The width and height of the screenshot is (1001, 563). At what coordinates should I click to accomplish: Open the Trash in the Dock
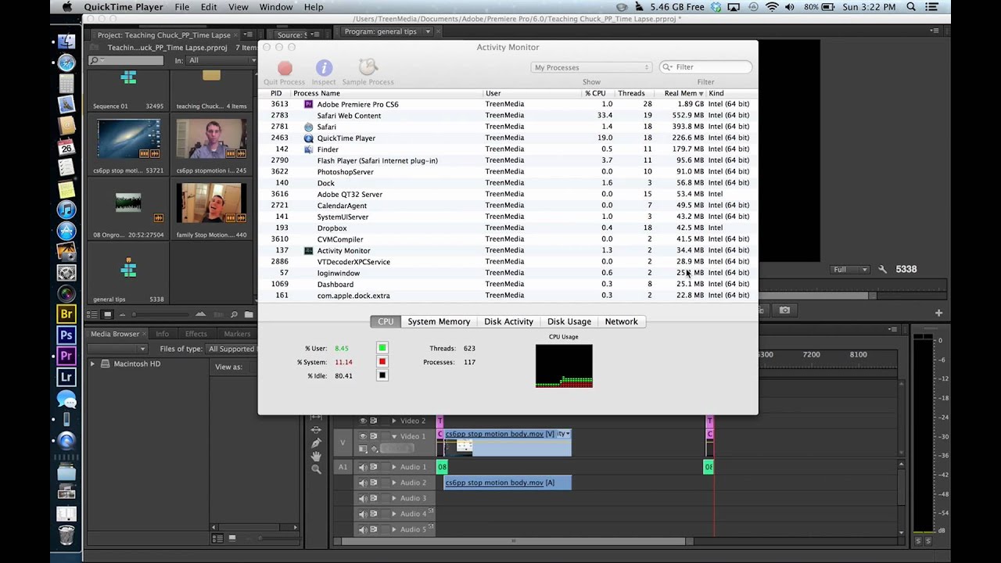(66, 536)
